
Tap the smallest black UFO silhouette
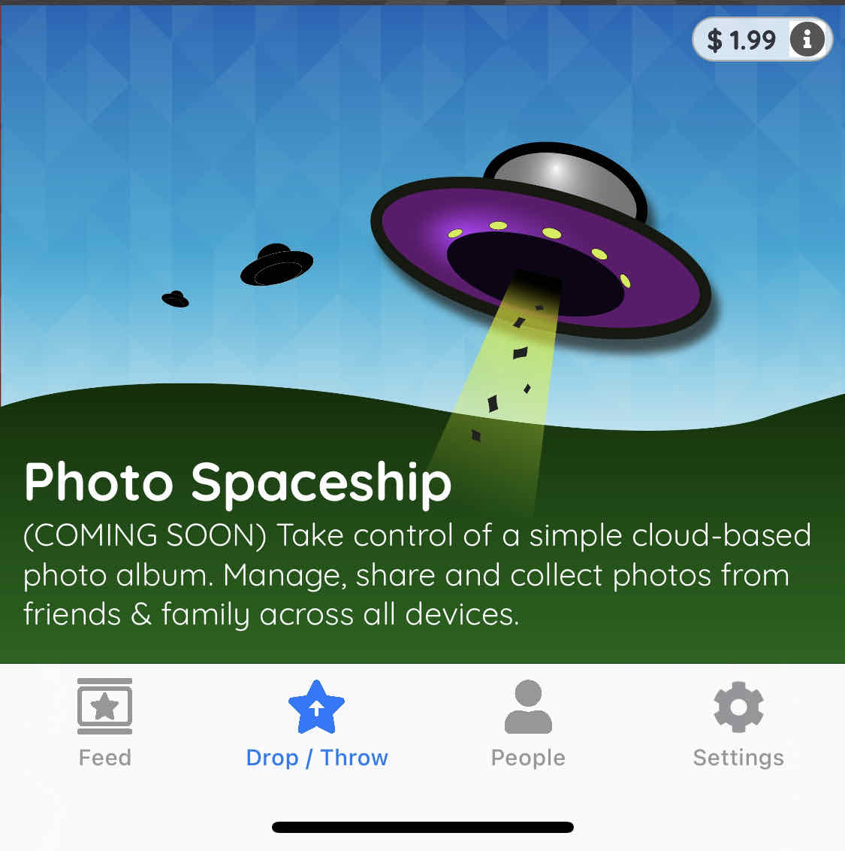(175, 299)
